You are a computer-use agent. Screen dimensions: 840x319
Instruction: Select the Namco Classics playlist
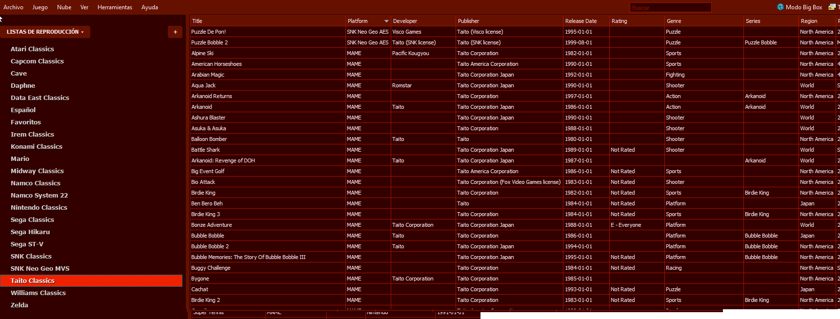point(91,183)
